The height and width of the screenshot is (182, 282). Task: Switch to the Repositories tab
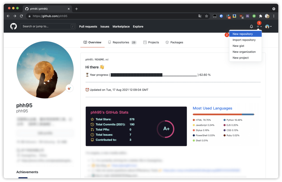point(122,42)
